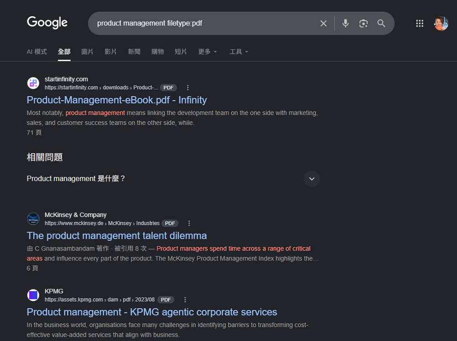The width and height of the screenshot is (457, 341).
Task: Select the 全部 tab
Action: tap(64, 52)
